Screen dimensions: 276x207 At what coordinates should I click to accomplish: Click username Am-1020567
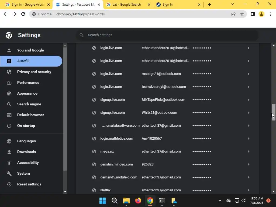pos(152,138)
